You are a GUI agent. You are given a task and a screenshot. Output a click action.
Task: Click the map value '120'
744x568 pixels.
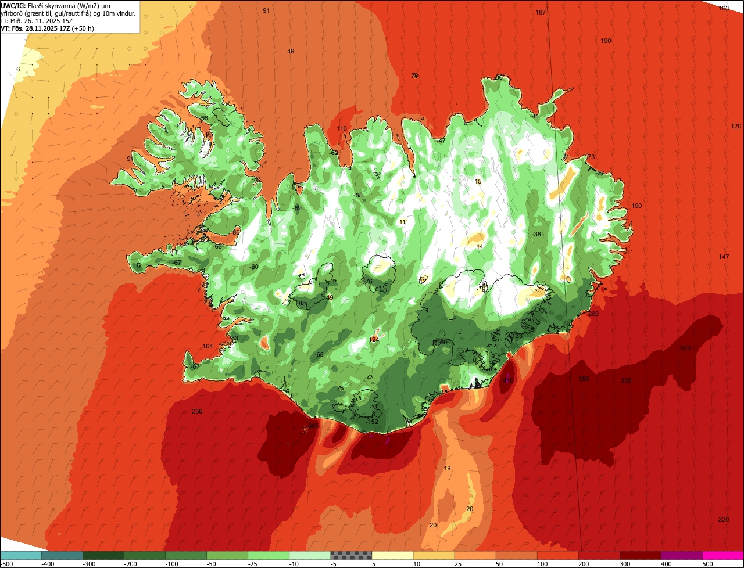pos(736,126)
